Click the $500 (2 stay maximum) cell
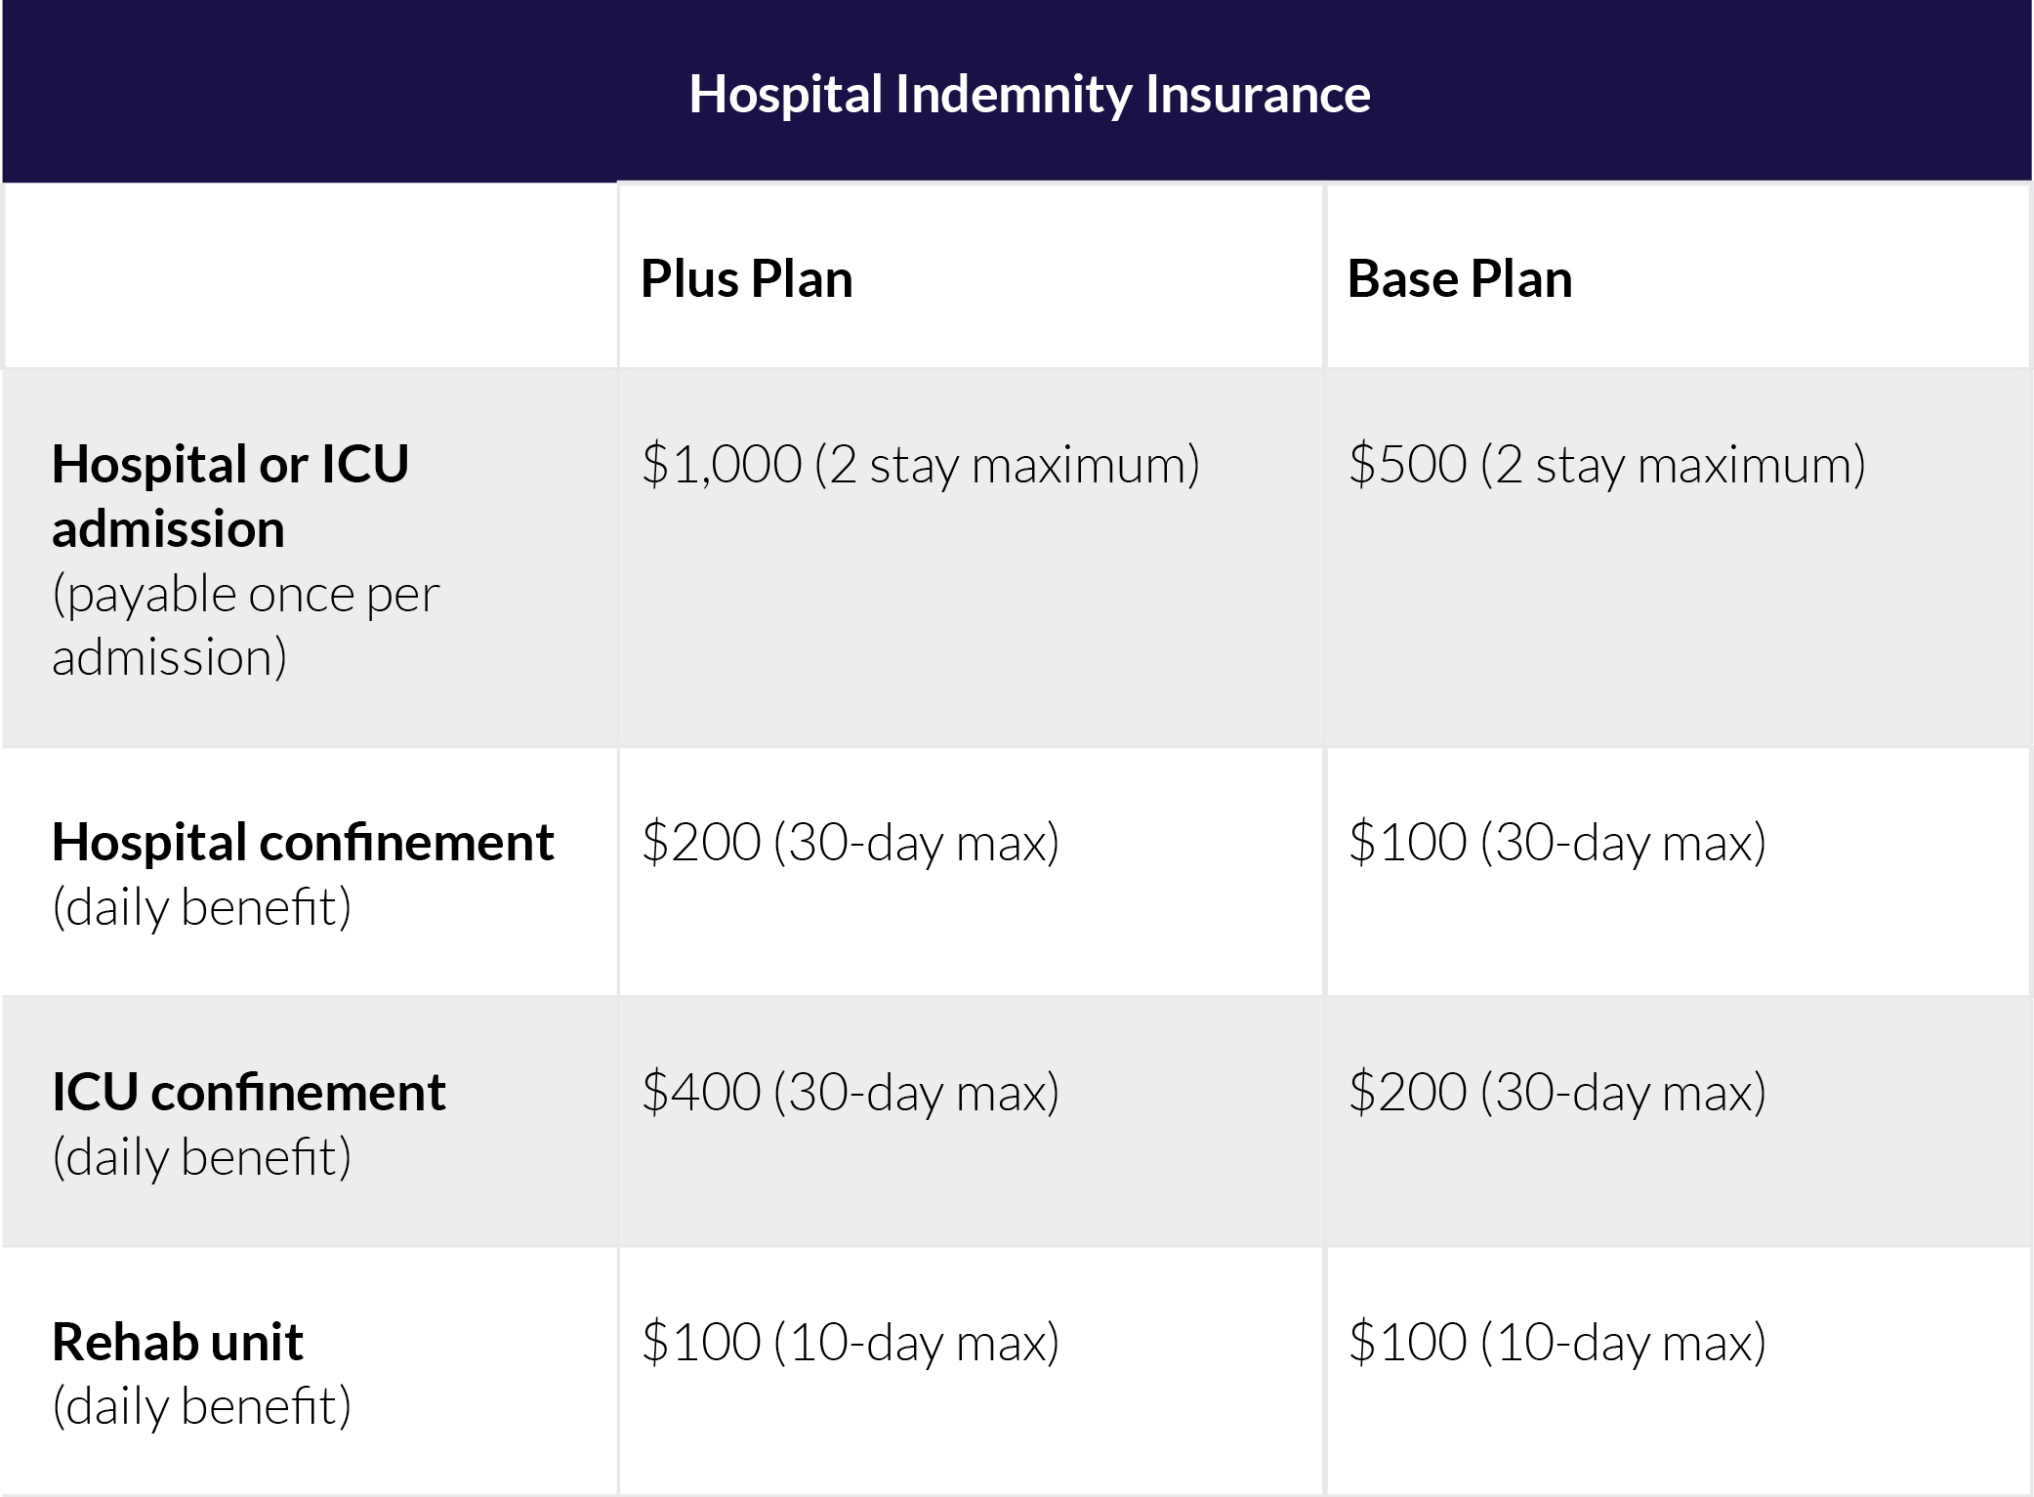 point(1607,464)
